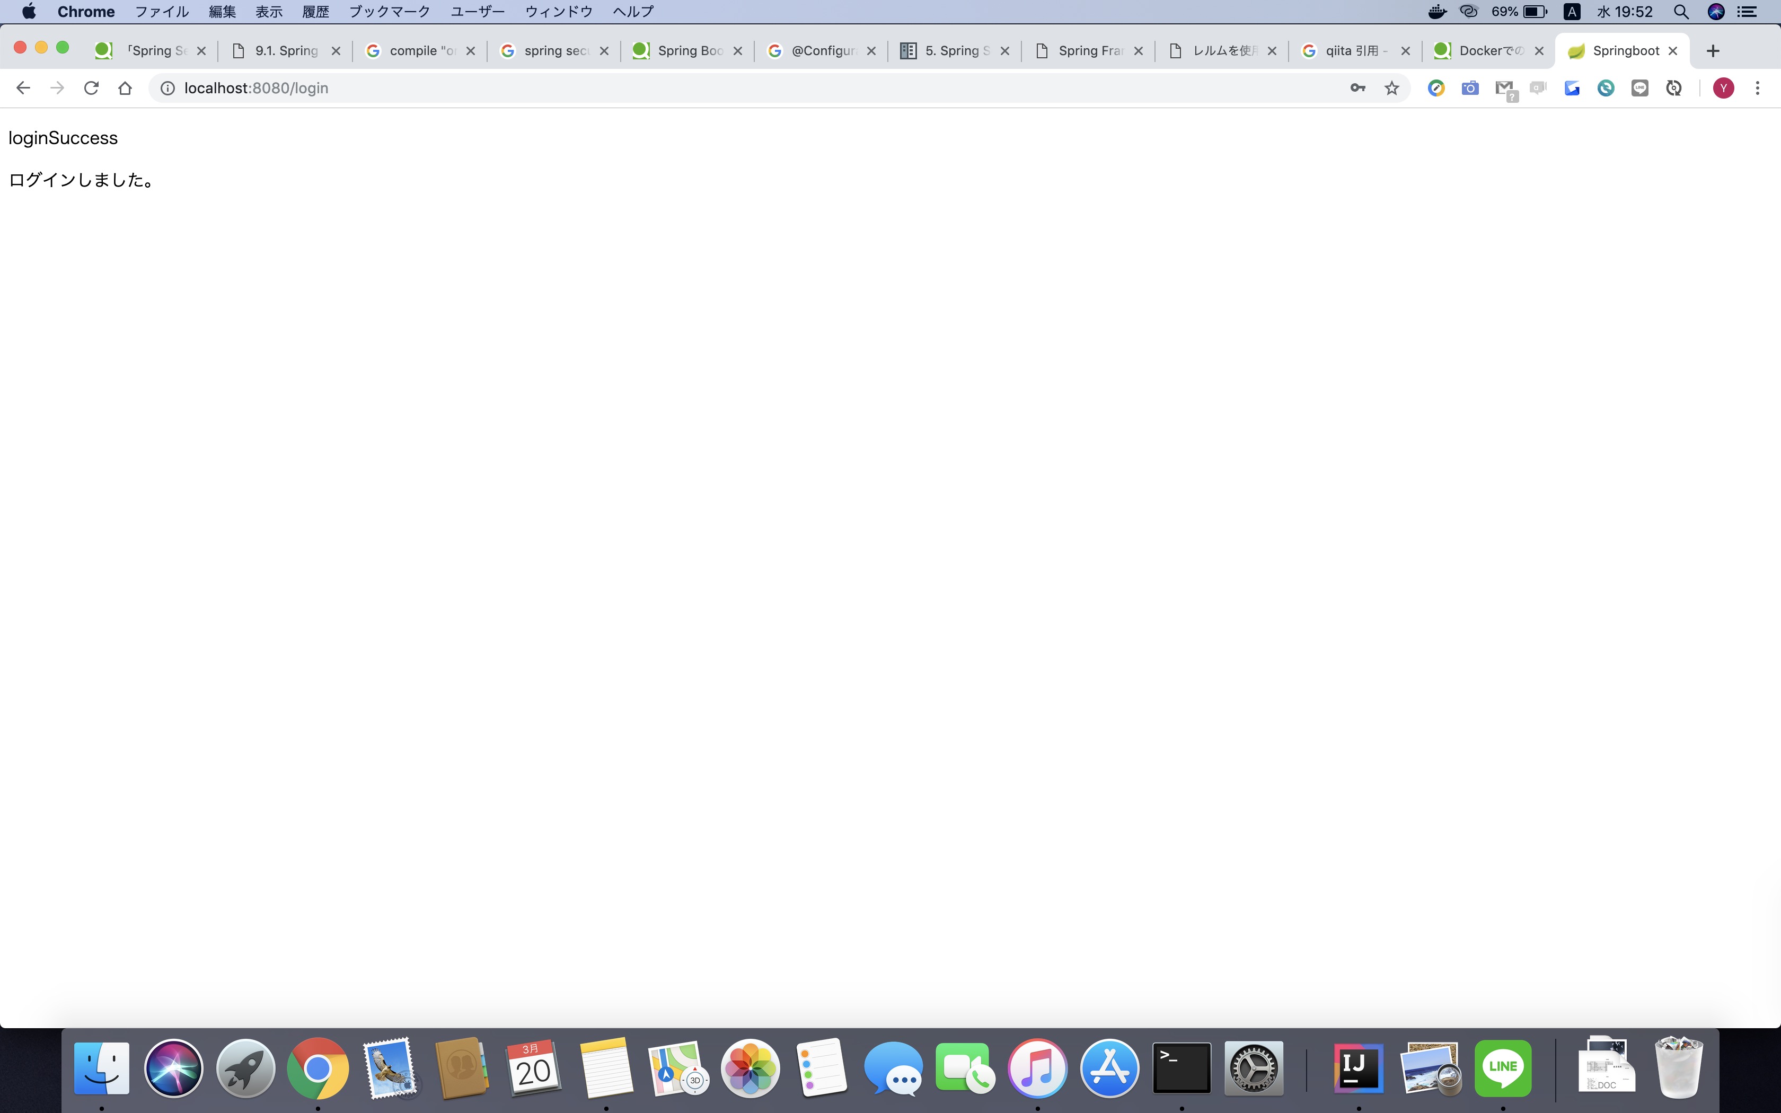The height and width of the screenshot is (1113, 1781).
Task: Open the input source menu labeled A
Action: (x=1572, y=12)
